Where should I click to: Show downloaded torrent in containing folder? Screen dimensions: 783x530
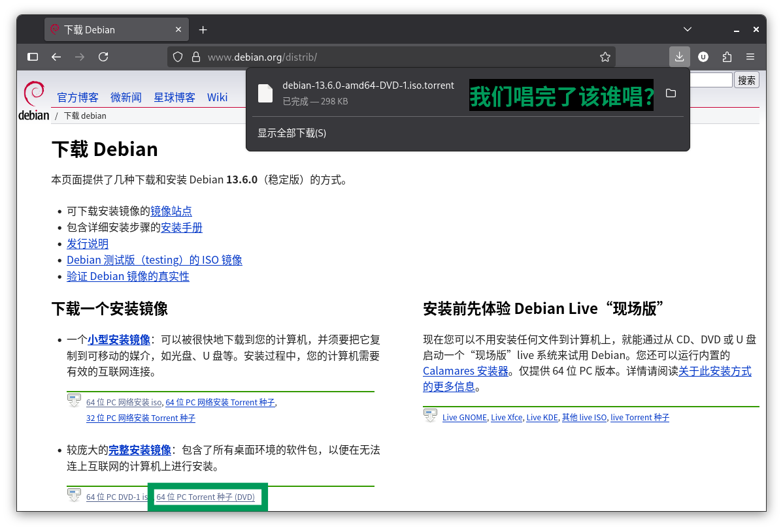671,93
